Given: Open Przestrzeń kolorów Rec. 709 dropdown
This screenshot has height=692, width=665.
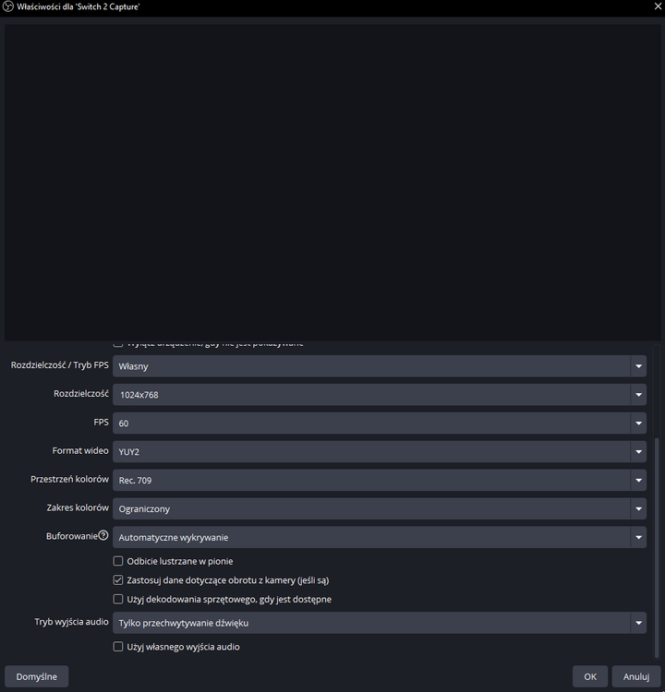Looking at the screenshot, I should 379,481.
